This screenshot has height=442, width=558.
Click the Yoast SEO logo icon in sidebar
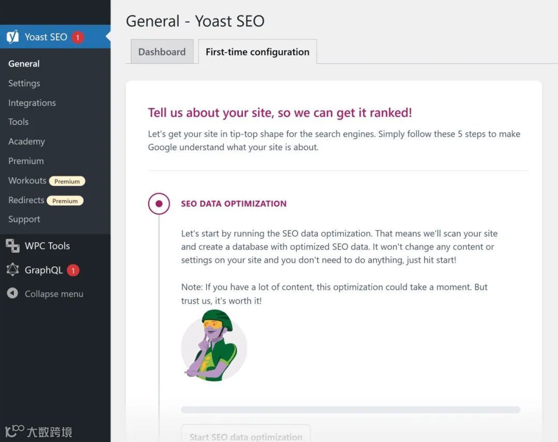point(12,37)
